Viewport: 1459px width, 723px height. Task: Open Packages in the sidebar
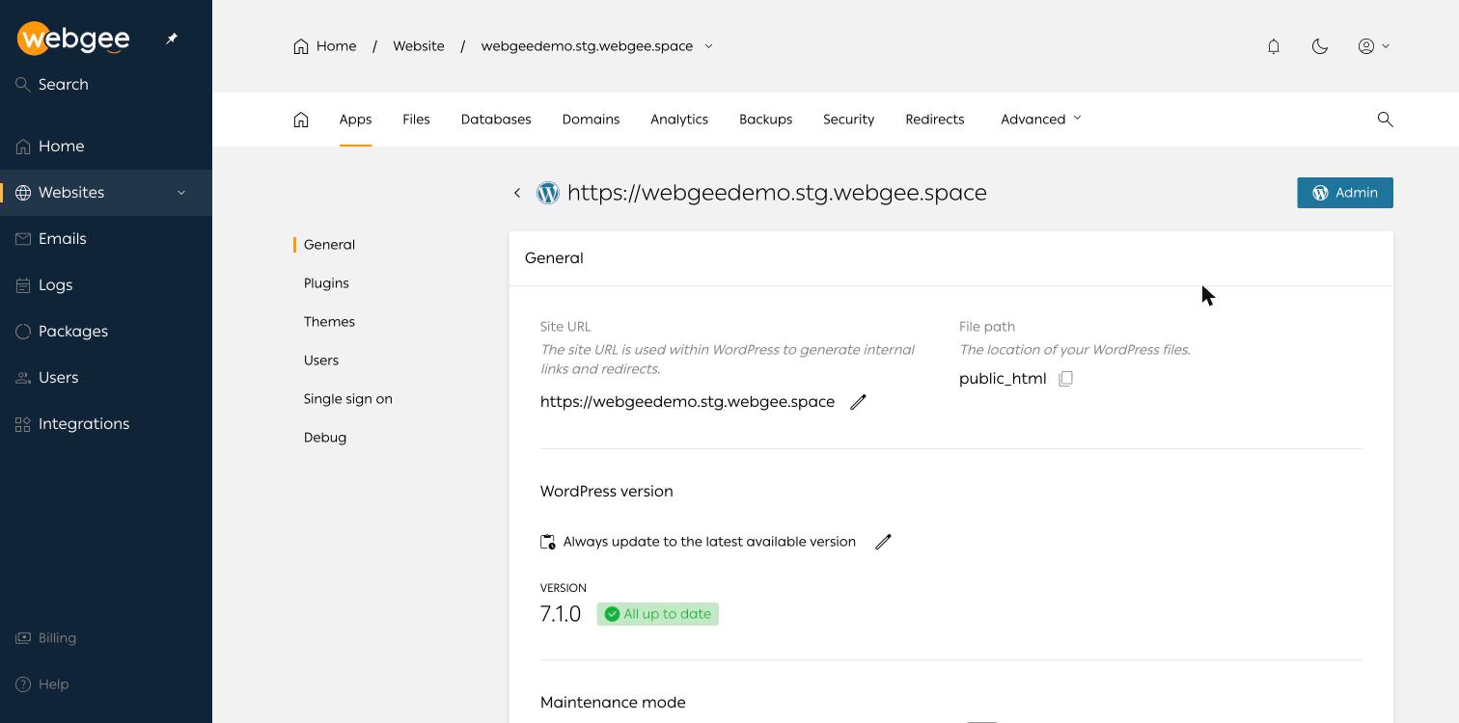(106, 332)
